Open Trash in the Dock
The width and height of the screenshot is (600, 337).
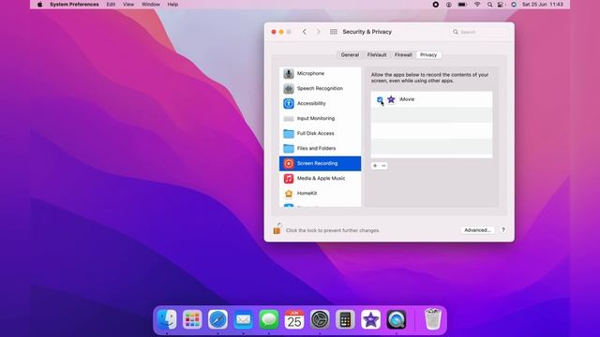433,319
